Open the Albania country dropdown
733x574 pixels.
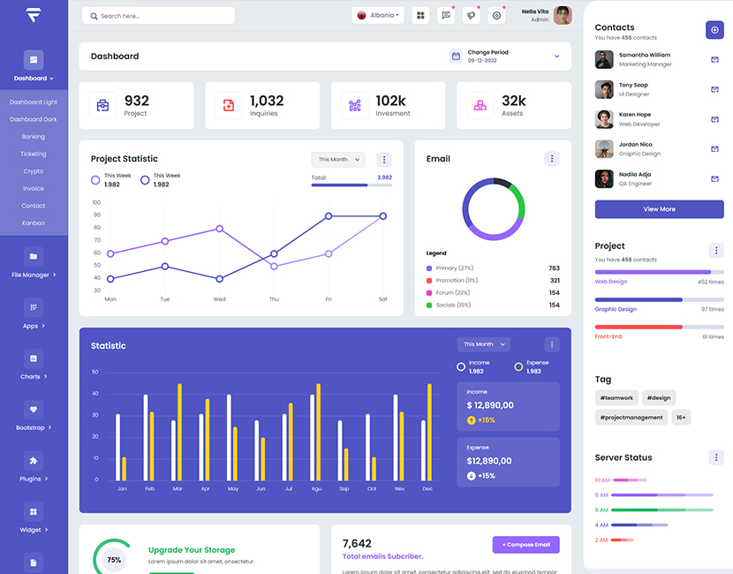point(377,15)
